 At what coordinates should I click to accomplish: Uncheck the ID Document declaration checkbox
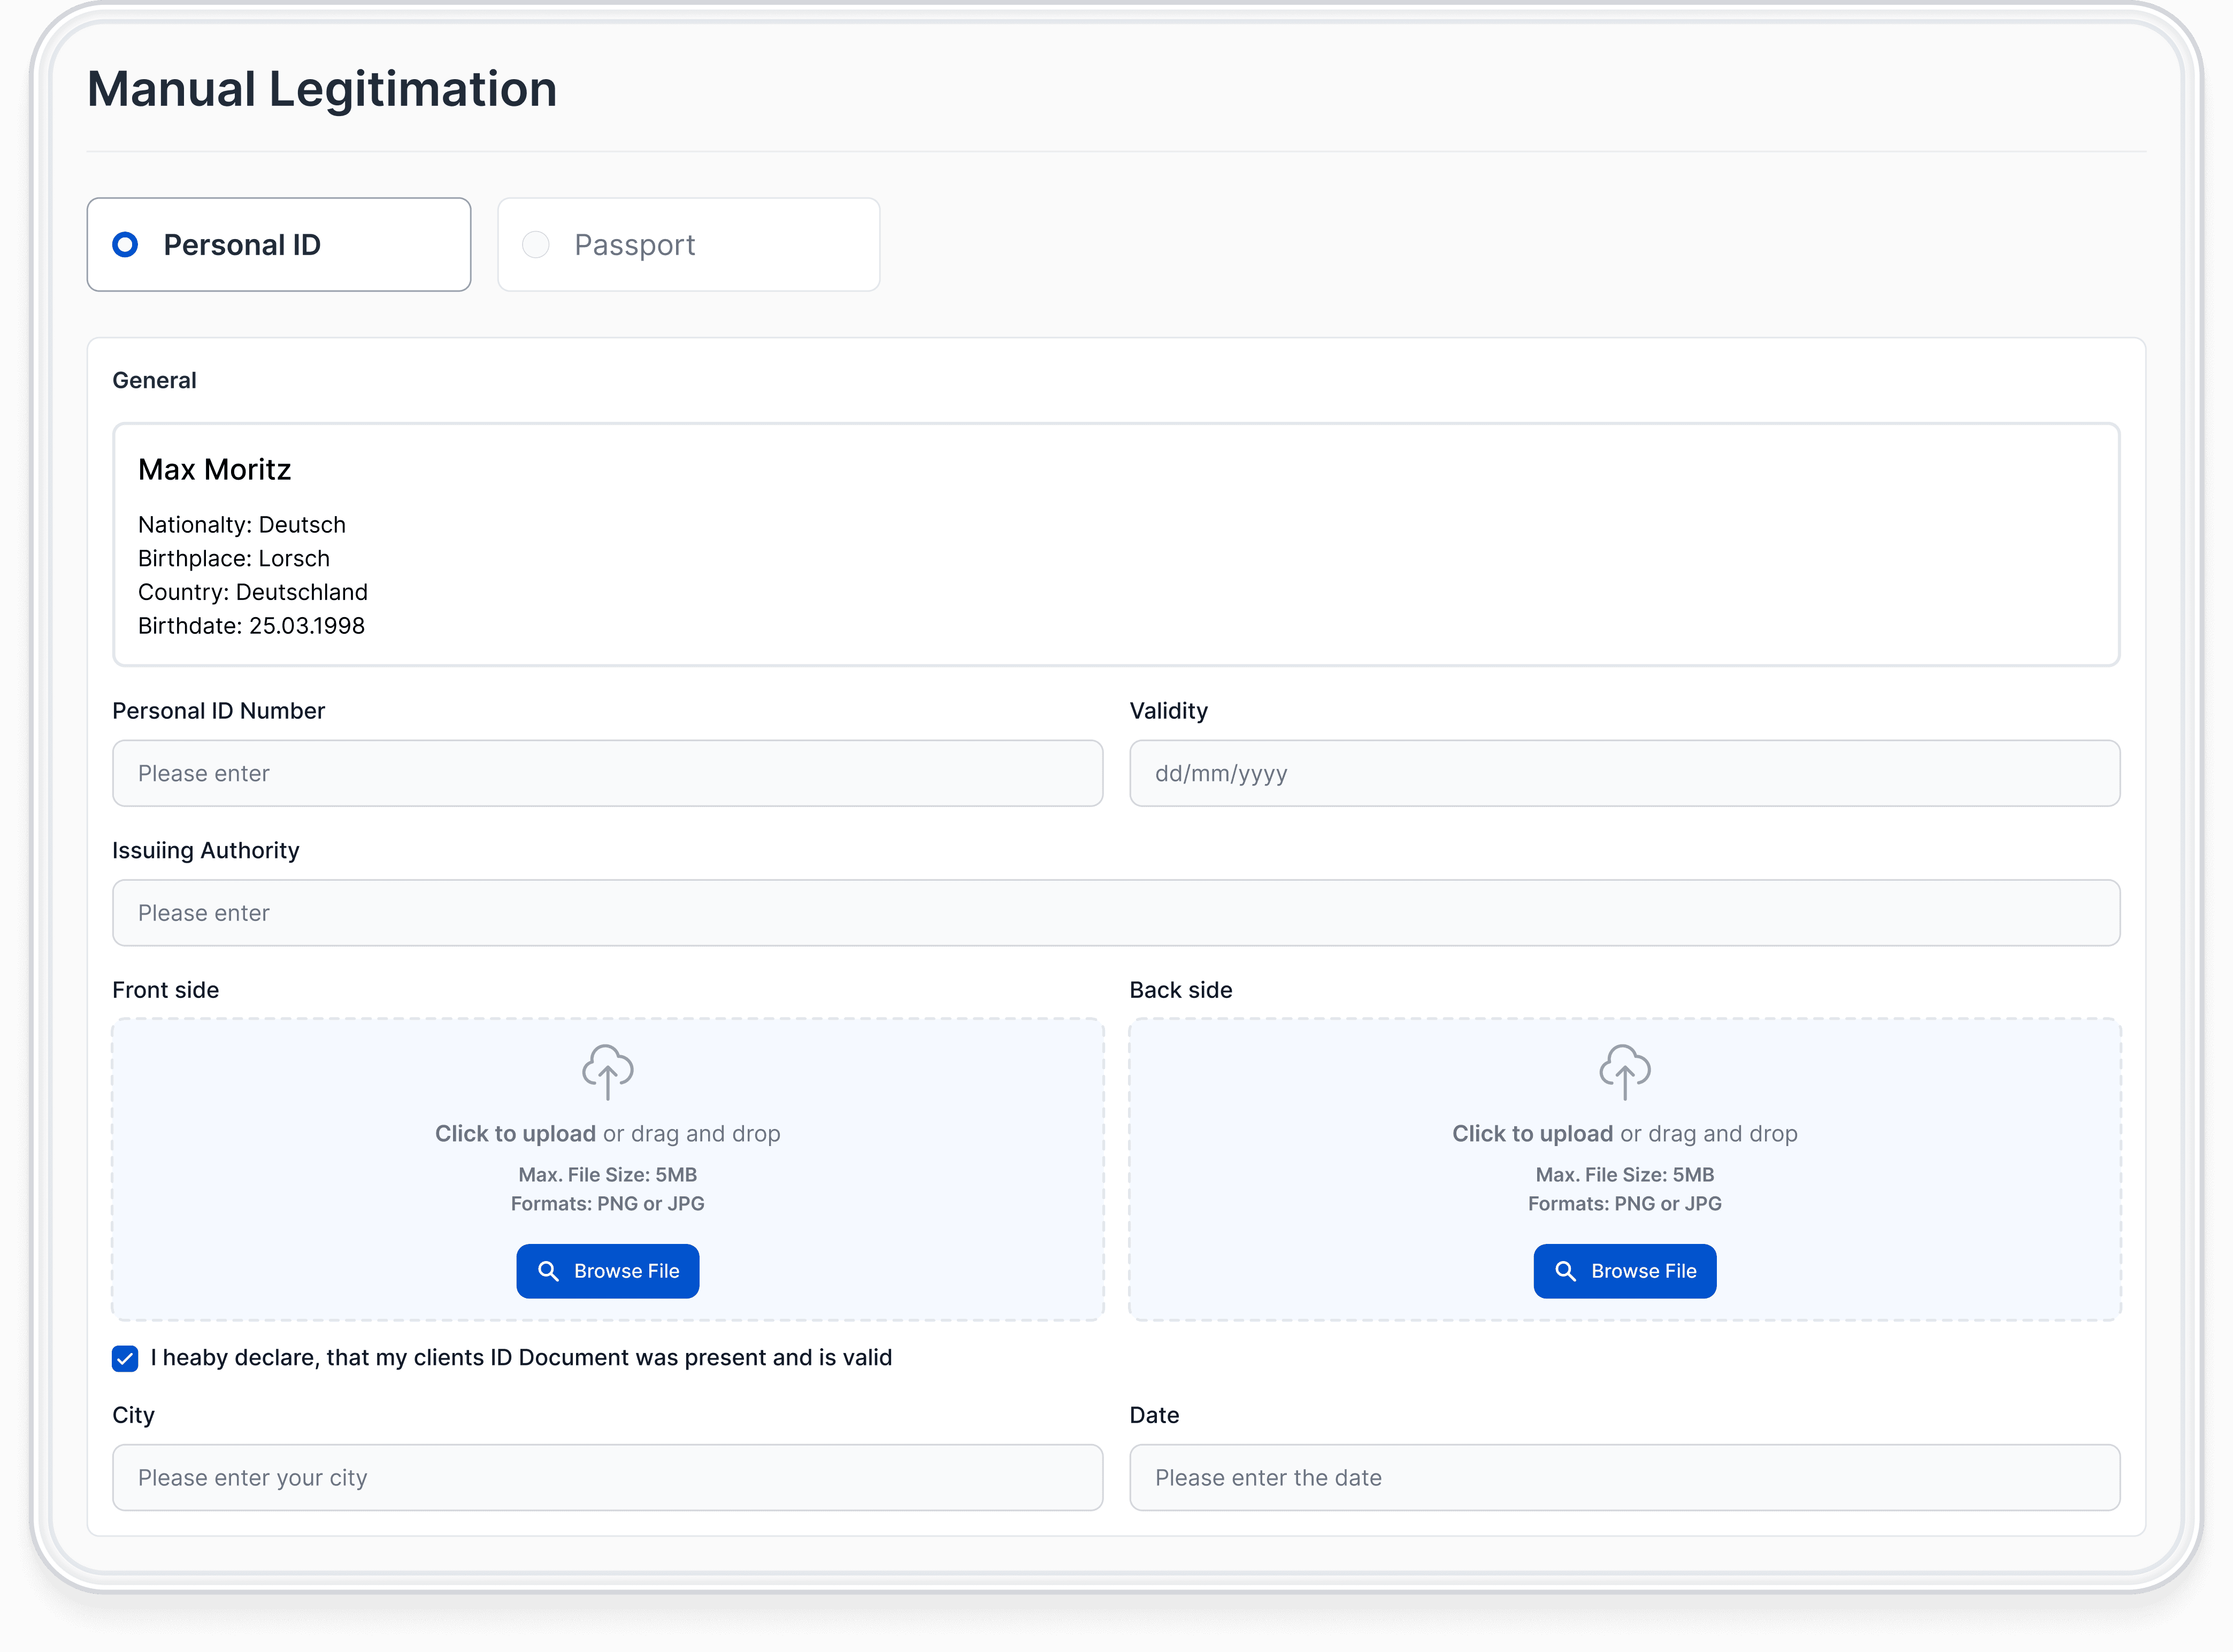coord(124,1358)
